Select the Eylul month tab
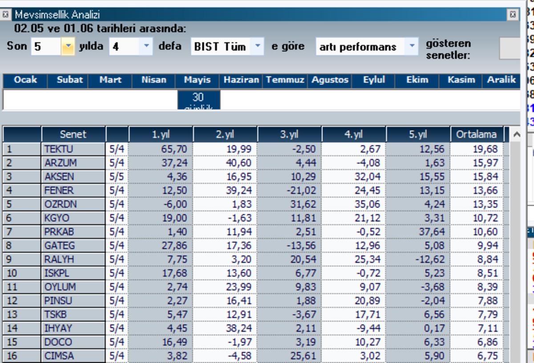The image size is (534, 363). tap(374, 81)
